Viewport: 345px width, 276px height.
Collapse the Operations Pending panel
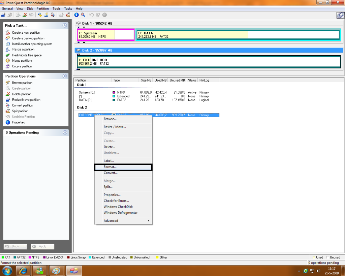coord(65,132)
